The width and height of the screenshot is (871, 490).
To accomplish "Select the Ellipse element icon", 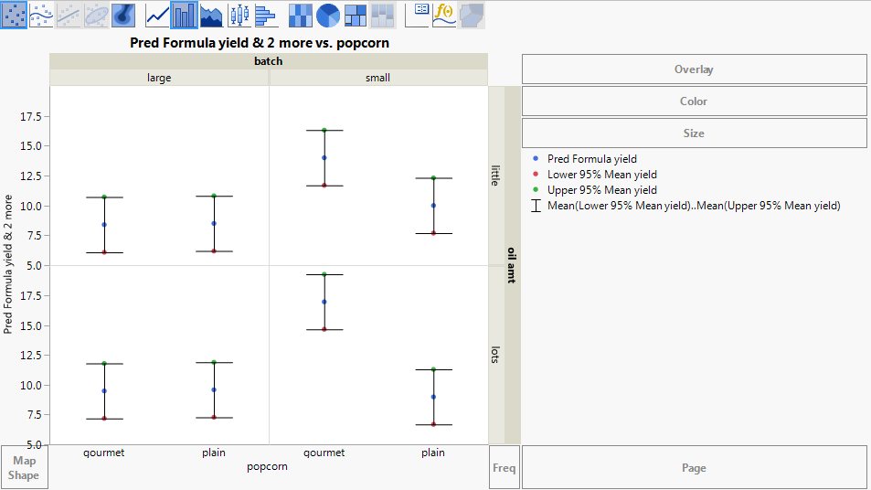I will tap(96, 15).
